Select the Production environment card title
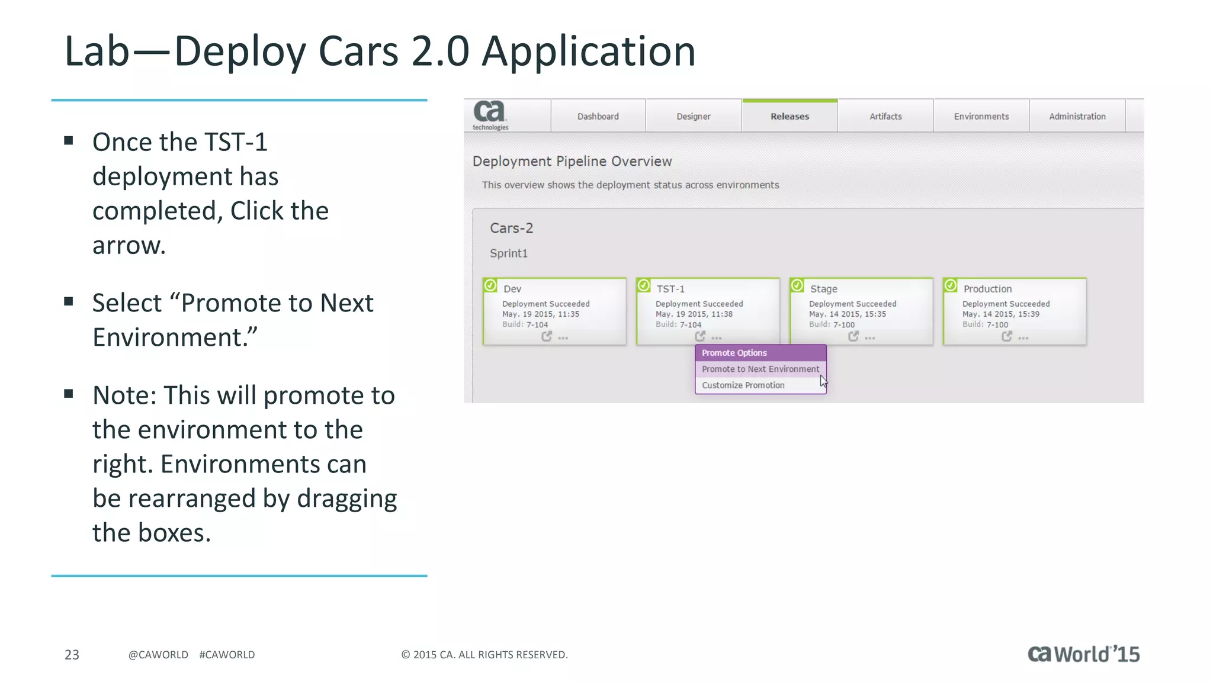 click(x=987, y=289)
